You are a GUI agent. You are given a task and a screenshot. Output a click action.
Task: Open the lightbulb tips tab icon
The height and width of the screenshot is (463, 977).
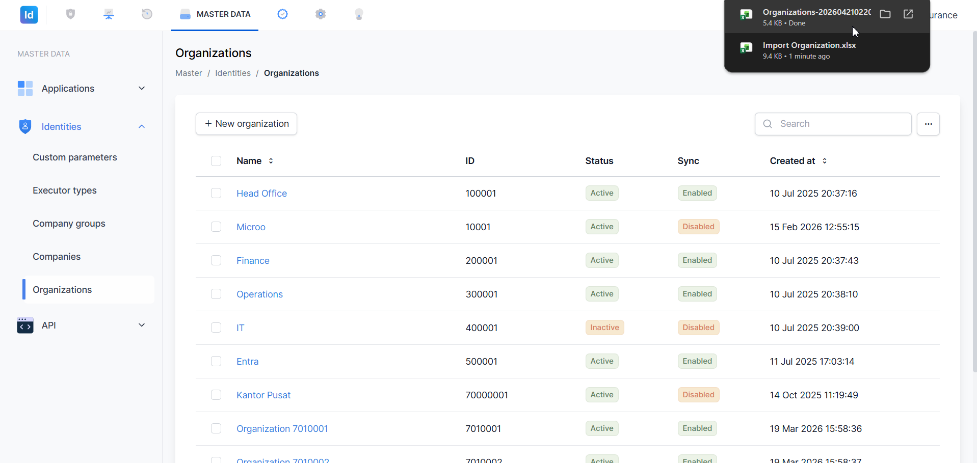coord(359,14)
